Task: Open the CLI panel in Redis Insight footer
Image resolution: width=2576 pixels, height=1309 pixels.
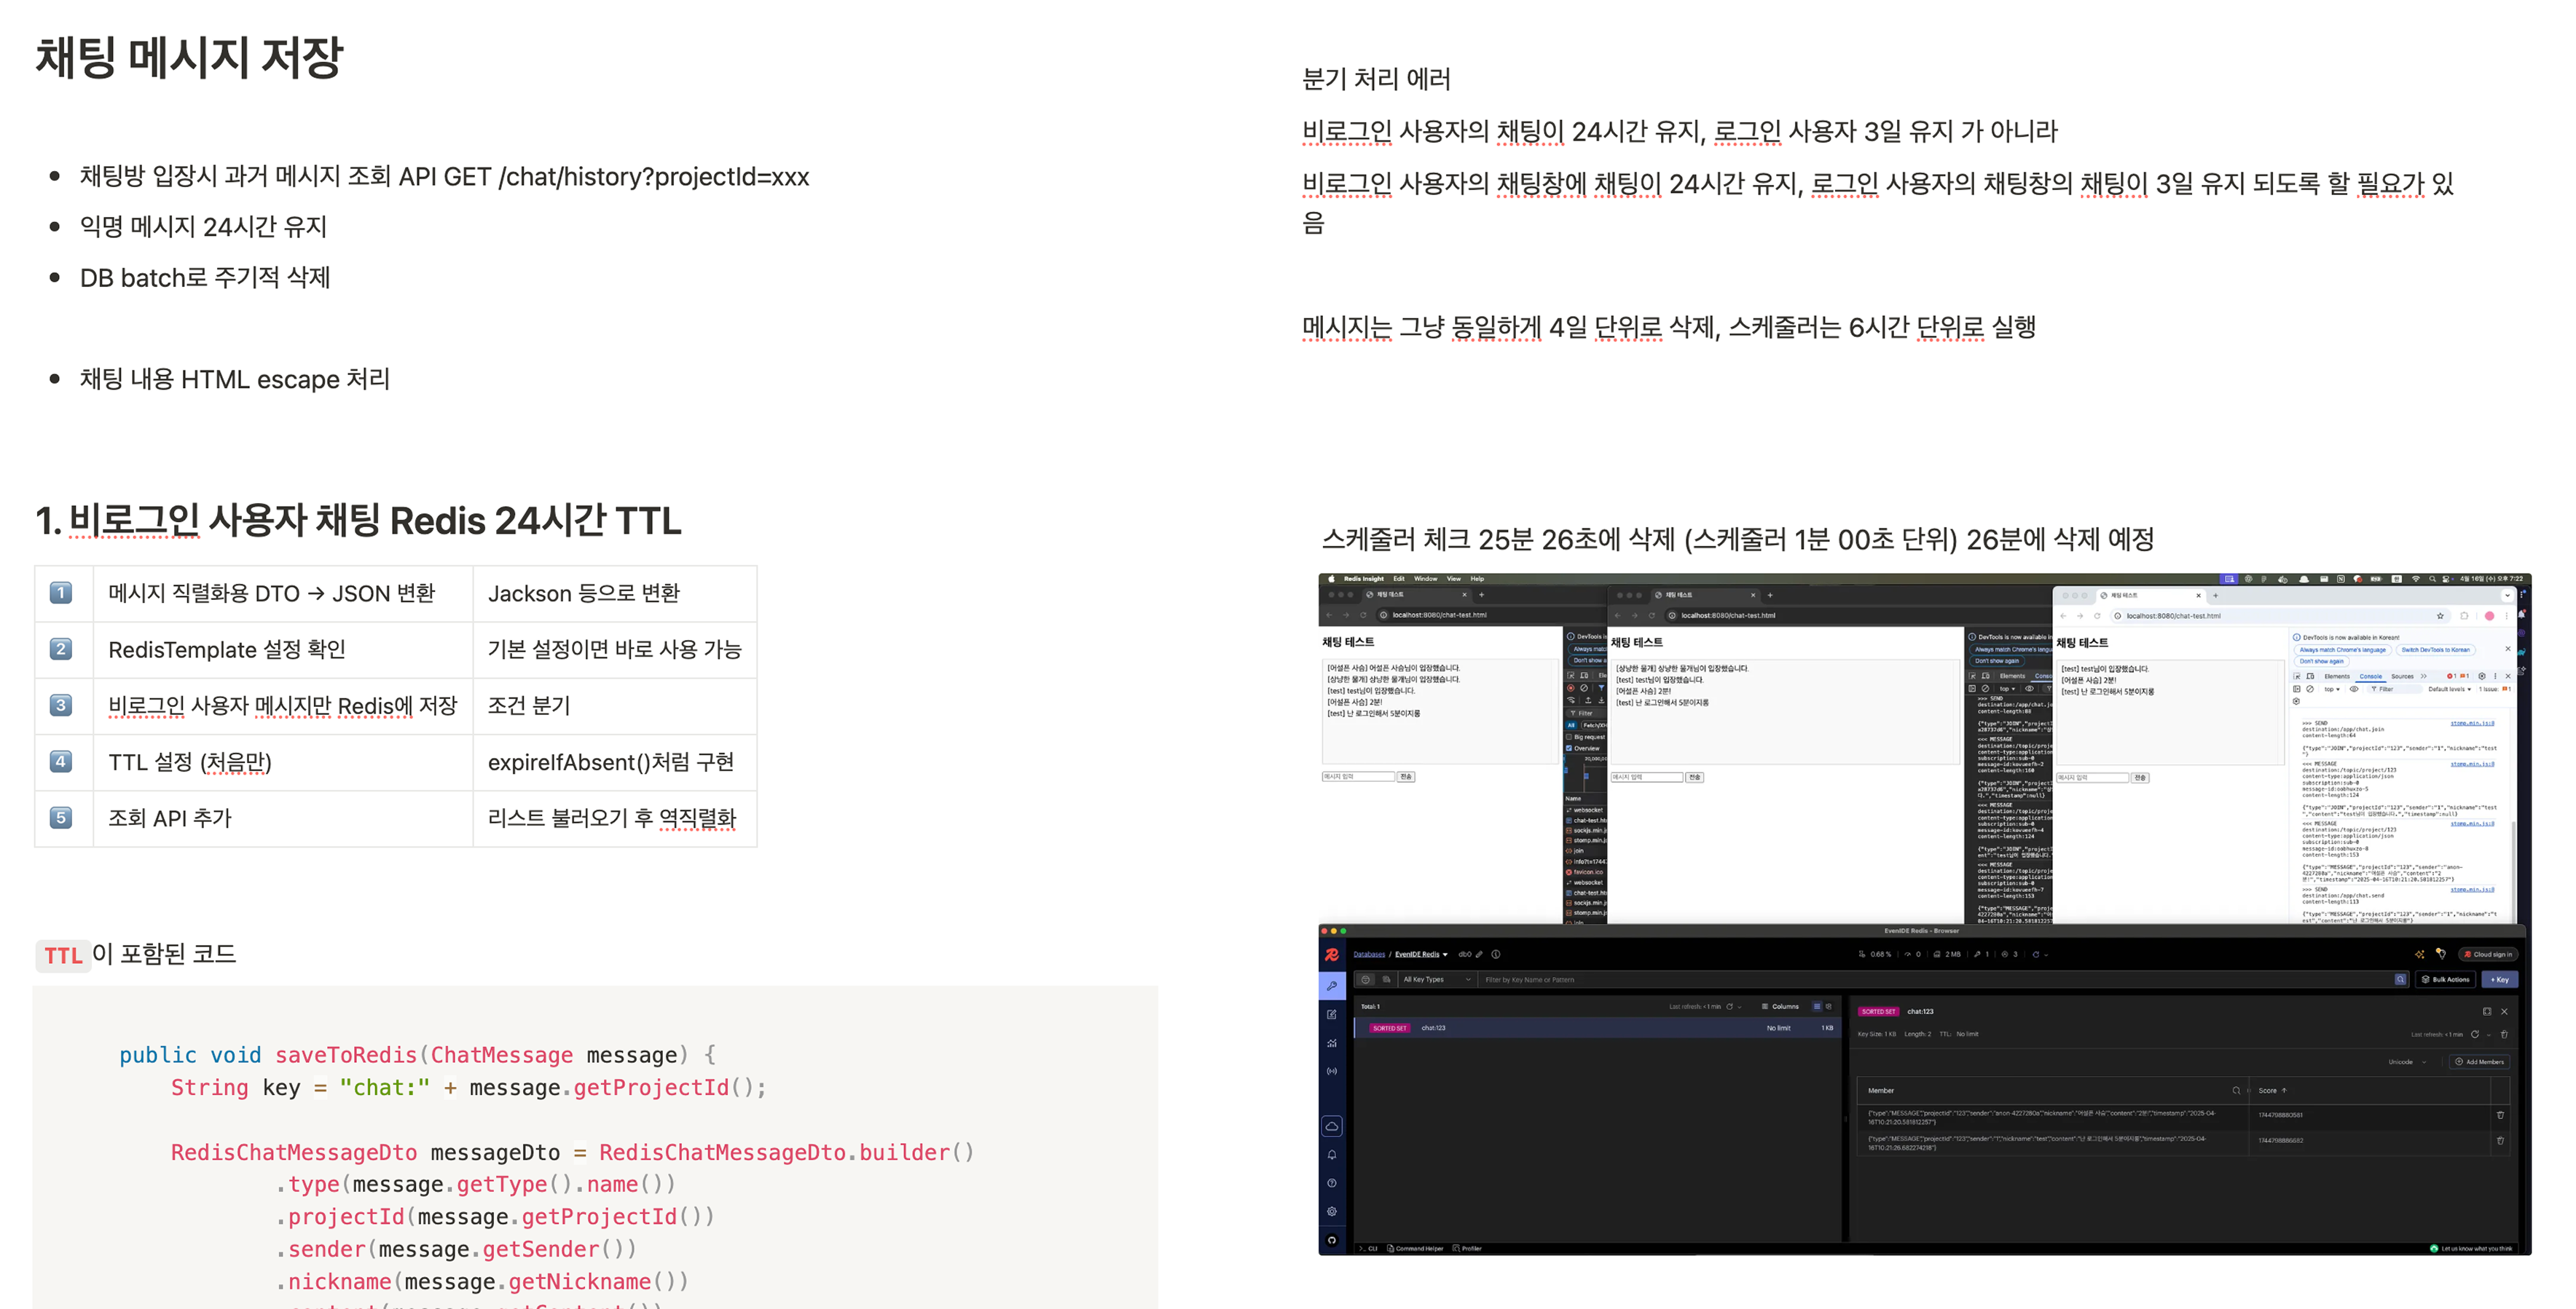Action: [1368, 1248]
